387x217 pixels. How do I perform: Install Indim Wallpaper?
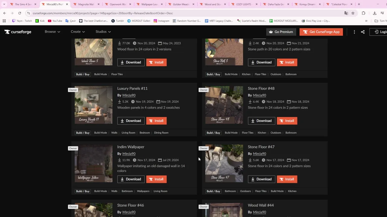pyautogui.click(x=156, y=179)
